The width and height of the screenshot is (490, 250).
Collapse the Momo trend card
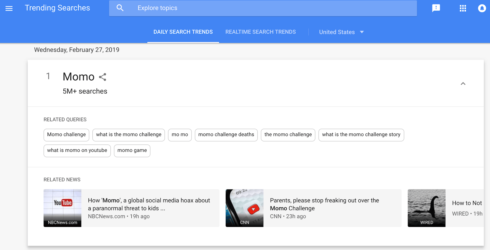tap(463, 84)
